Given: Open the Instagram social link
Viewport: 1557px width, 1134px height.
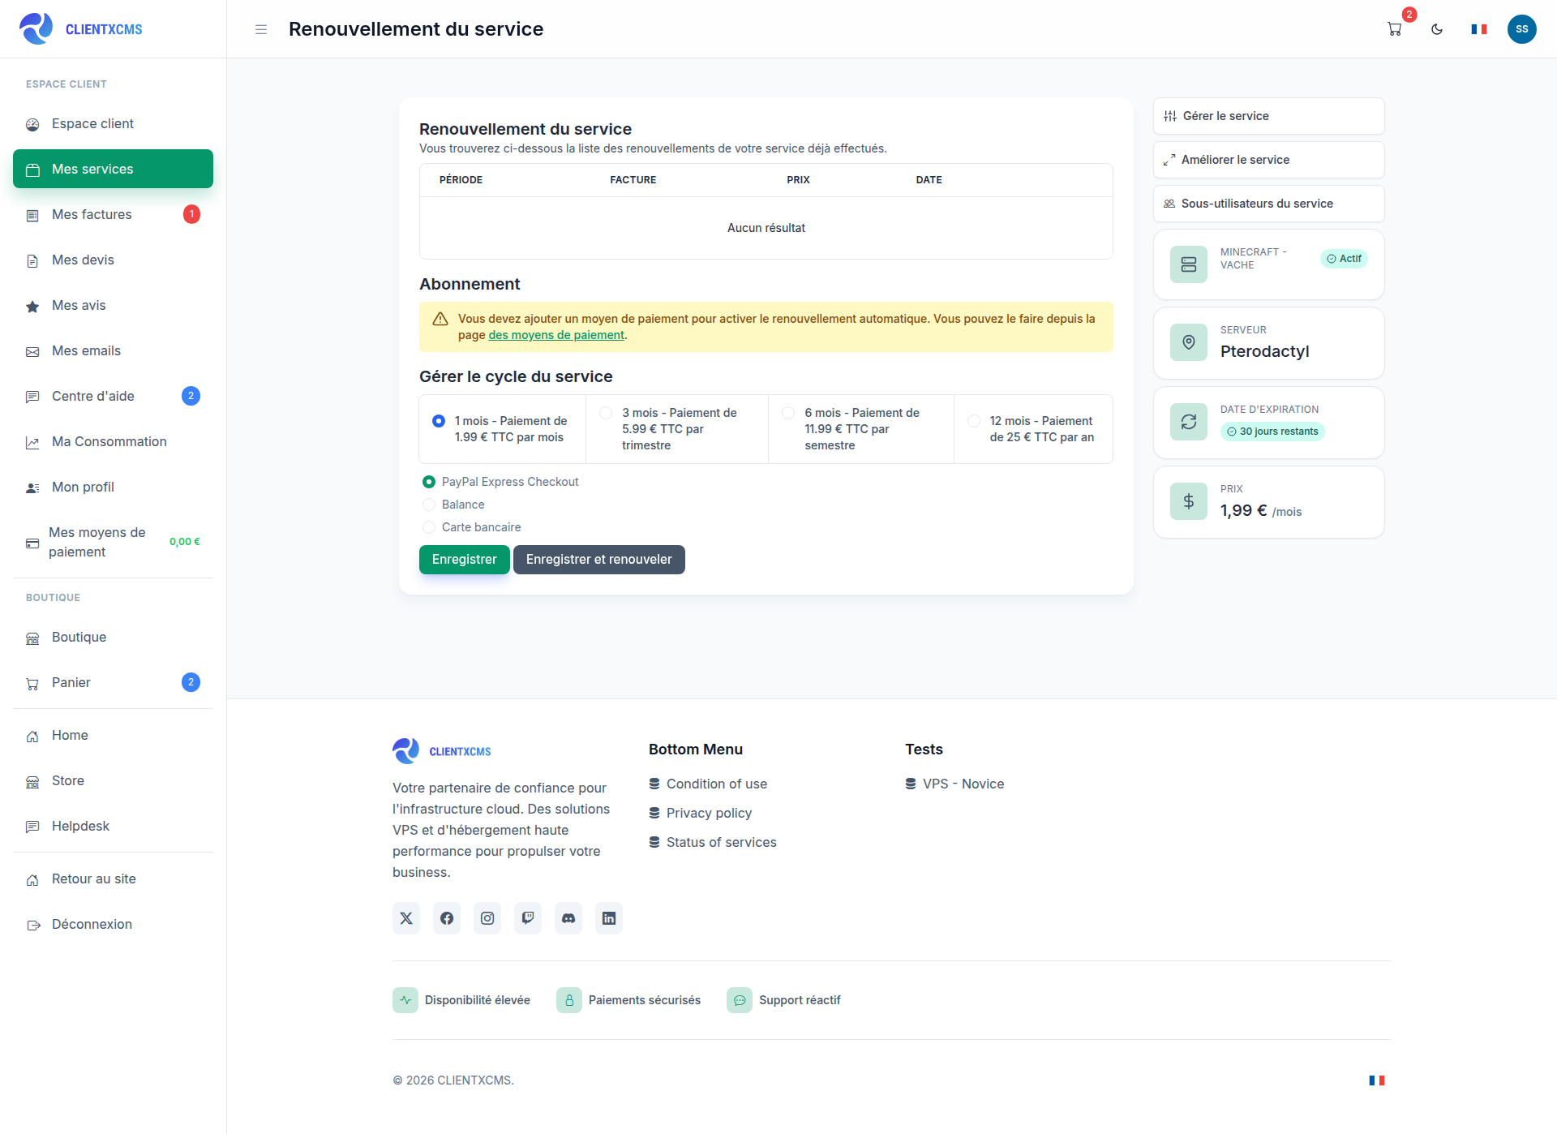Looking at the screenshot, I should point(487,918).
